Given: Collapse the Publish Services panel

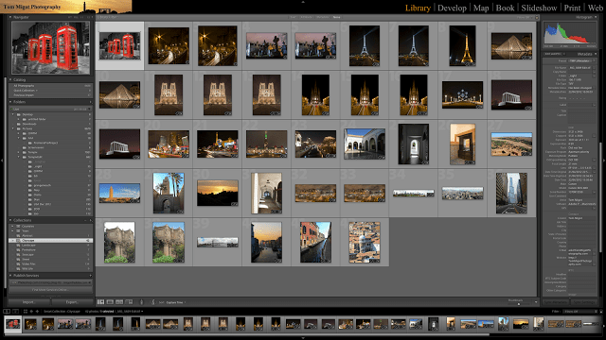Looking at the screenshot, I should coord(10,276).
